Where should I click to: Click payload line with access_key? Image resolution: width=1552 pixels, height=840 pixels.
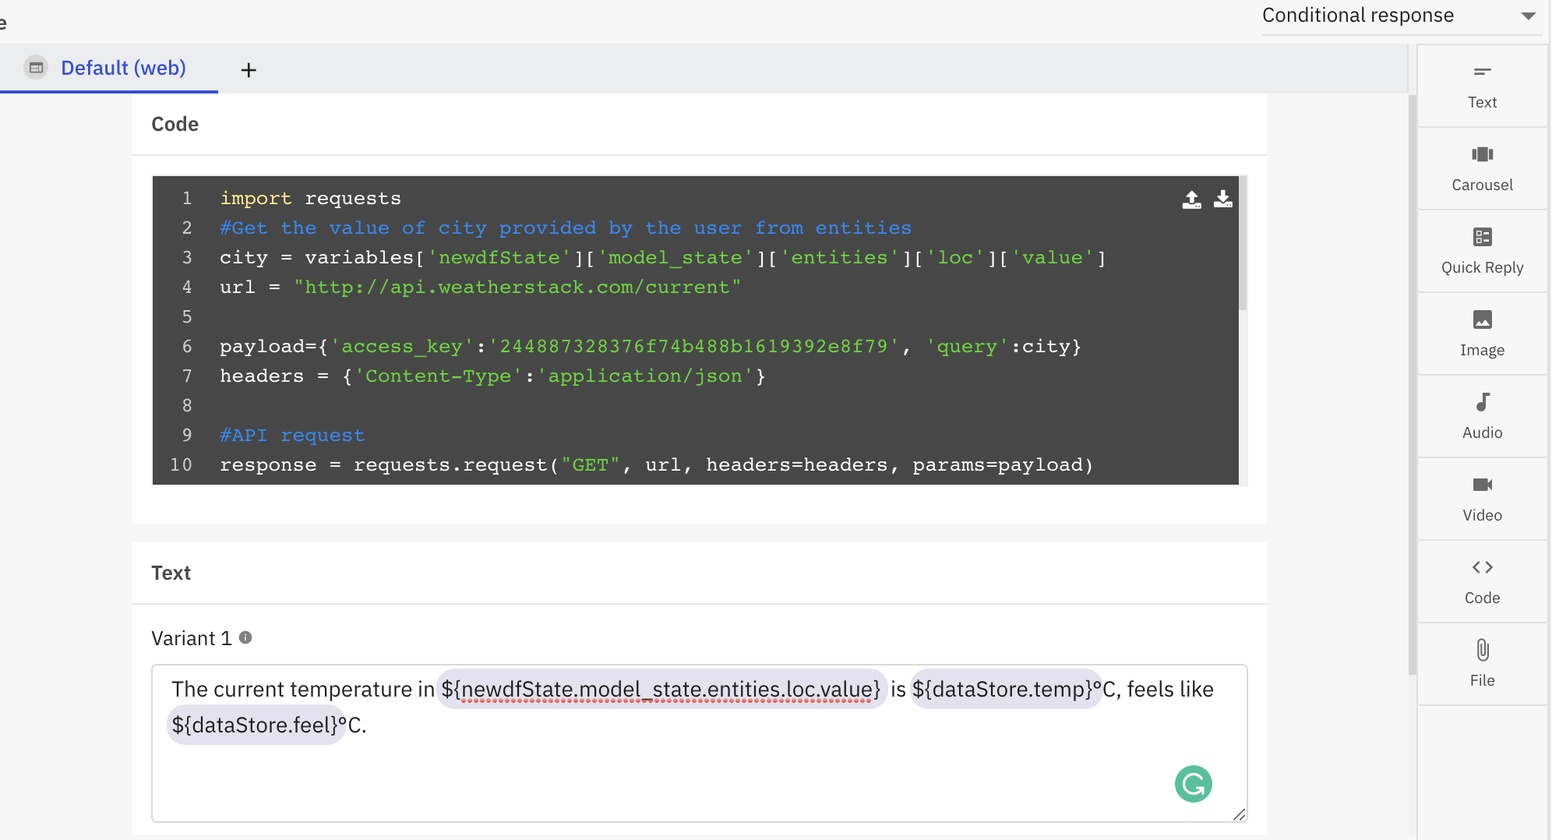tap(650, 346)
